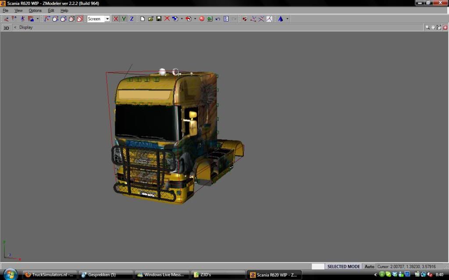Save the scene with floppy disk icon

pyautogui.click(x=159, y=19)
